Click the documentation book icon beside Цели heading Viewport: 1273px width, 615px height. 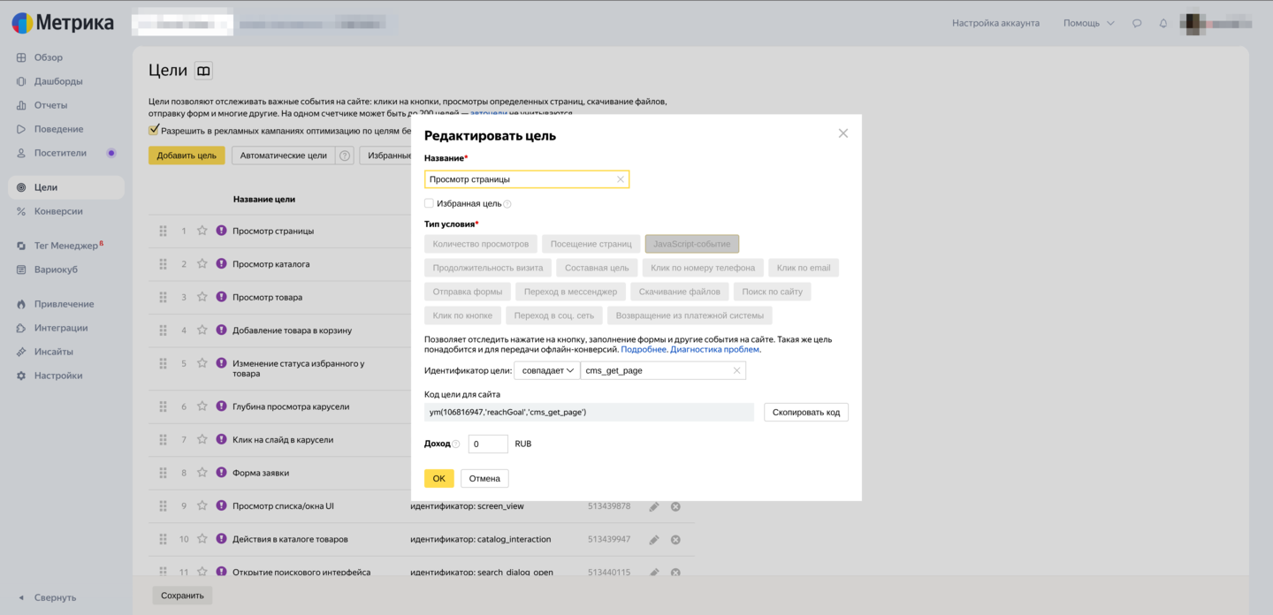pyautogui.click(x=203, y=71)
